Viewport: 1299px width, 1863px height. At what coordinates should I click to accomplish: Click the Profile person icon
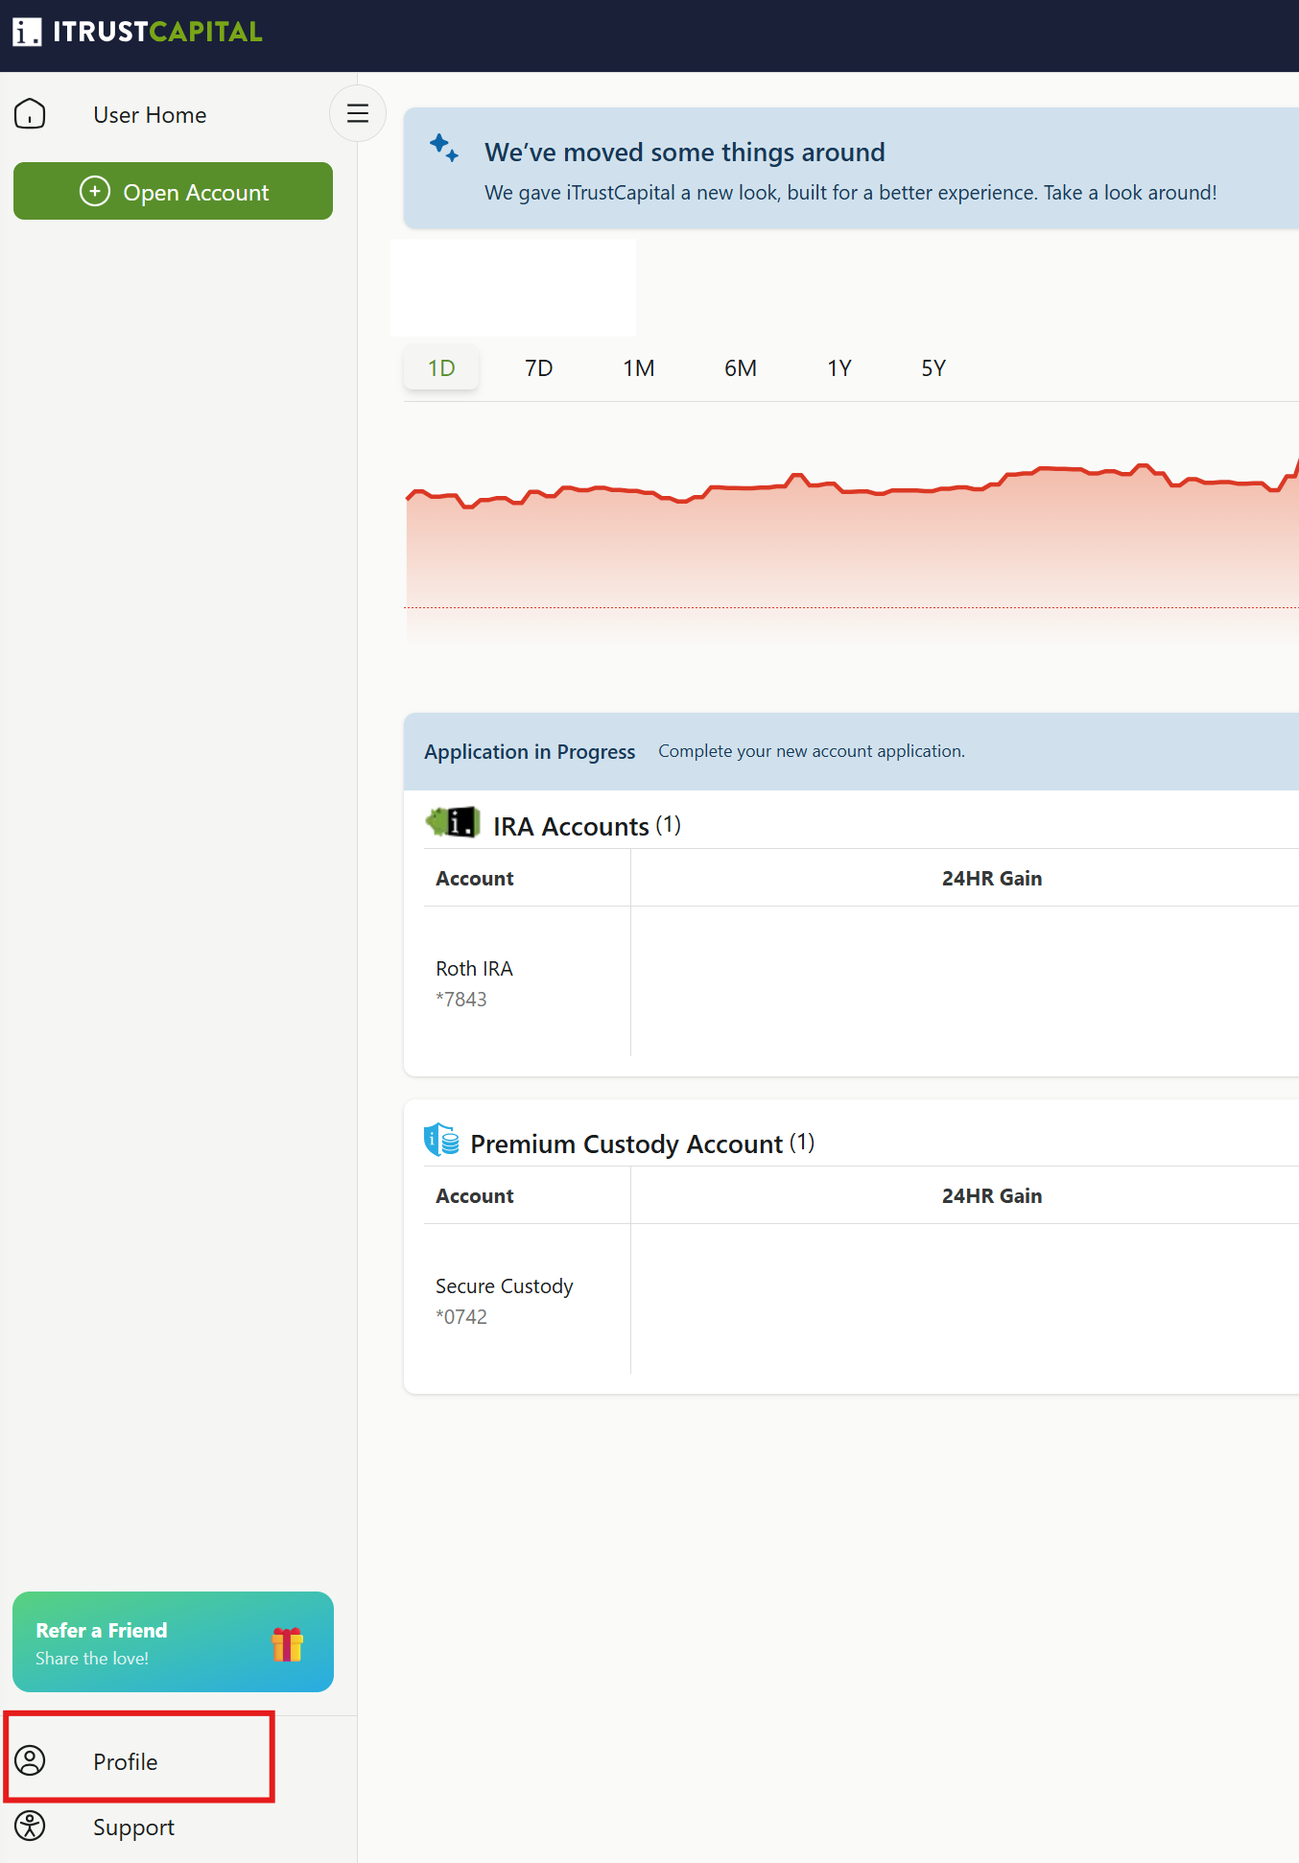click(30, 1760)
